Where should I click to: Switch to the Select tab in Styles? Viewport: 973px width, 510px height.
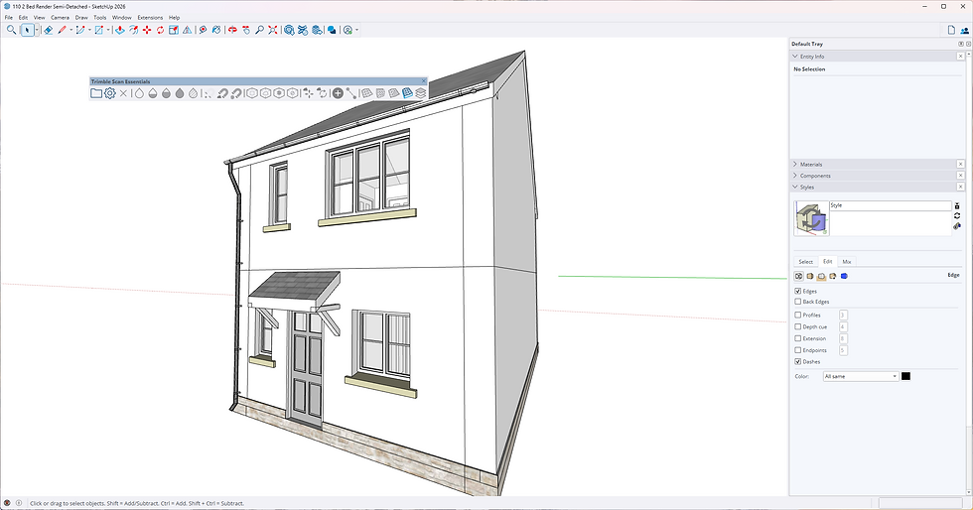tap(805, 262)
